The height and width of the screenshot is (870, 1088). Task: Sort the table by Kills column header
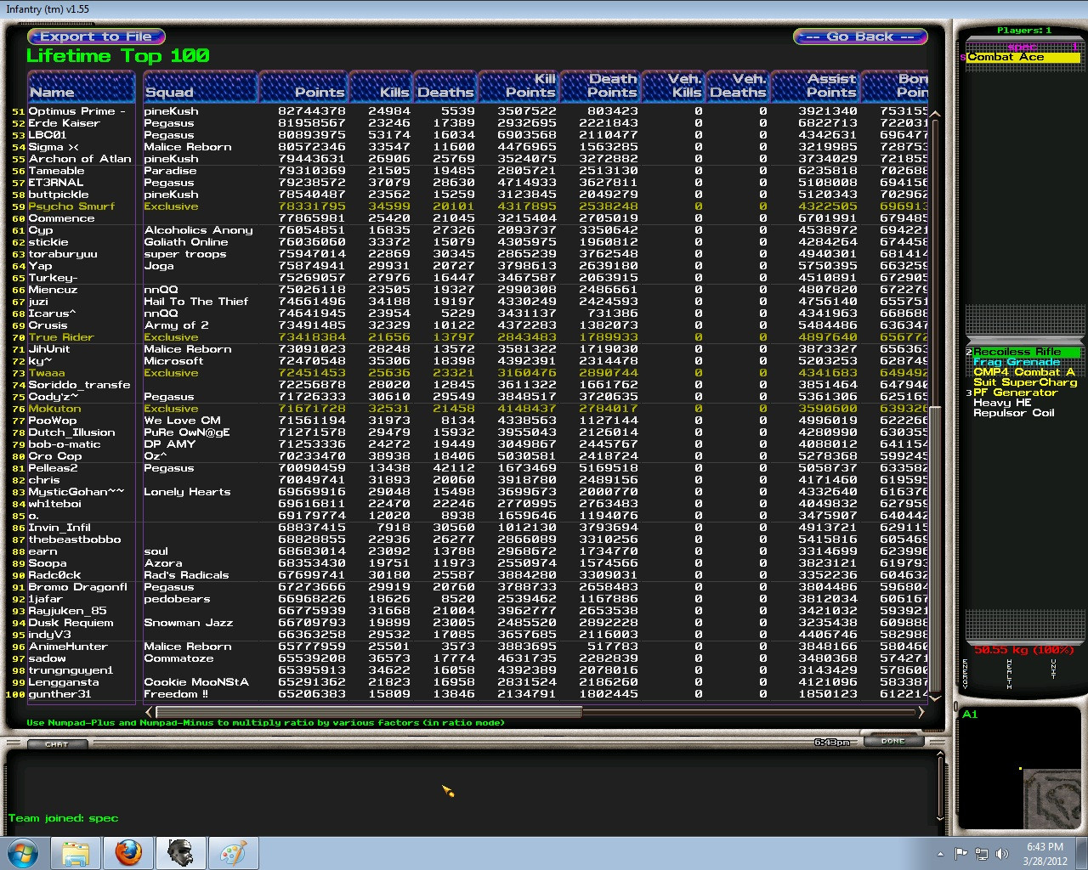(379, 87)
